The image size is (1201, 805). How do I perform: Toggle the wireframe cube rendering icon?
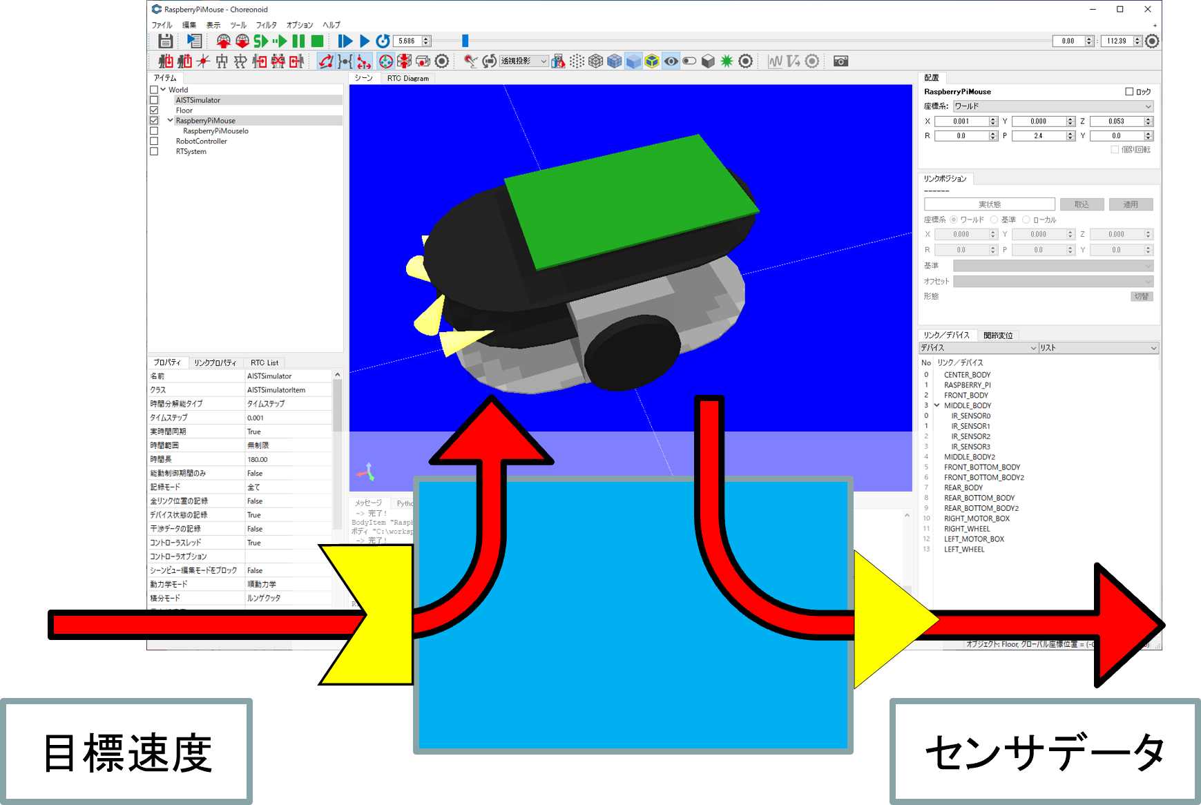coord(595,61)
